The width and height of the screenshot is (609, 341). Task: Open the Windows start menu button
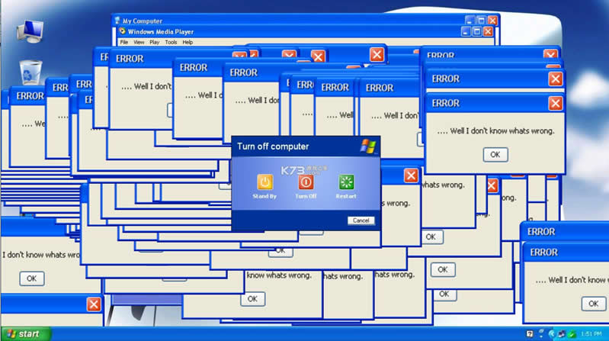pyautogui.click(x=25, y=334)
